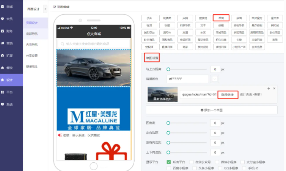This screenshot has height=171, width=286.
Task: Collapse the 界面设计 submenu panel with the « arrow
Action: 45,9
